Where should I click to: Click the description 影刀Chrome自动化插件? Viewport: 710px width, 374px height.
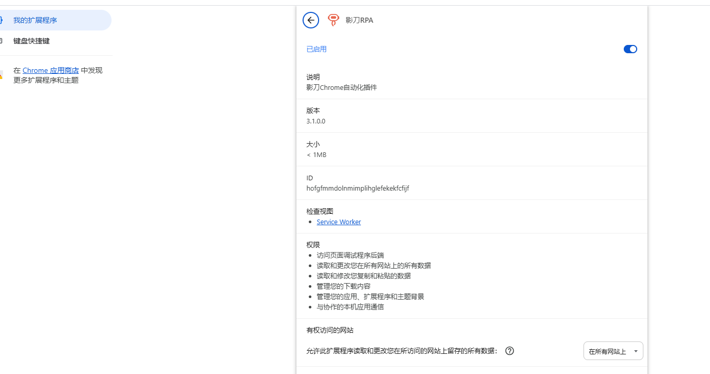pos(342,88)
